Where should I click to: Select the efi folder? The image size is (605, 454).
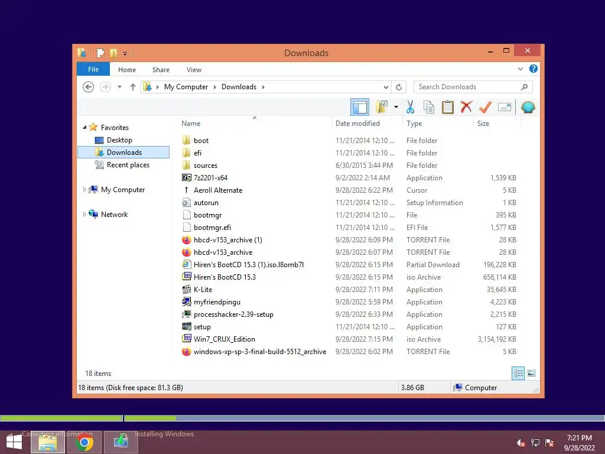197,153
